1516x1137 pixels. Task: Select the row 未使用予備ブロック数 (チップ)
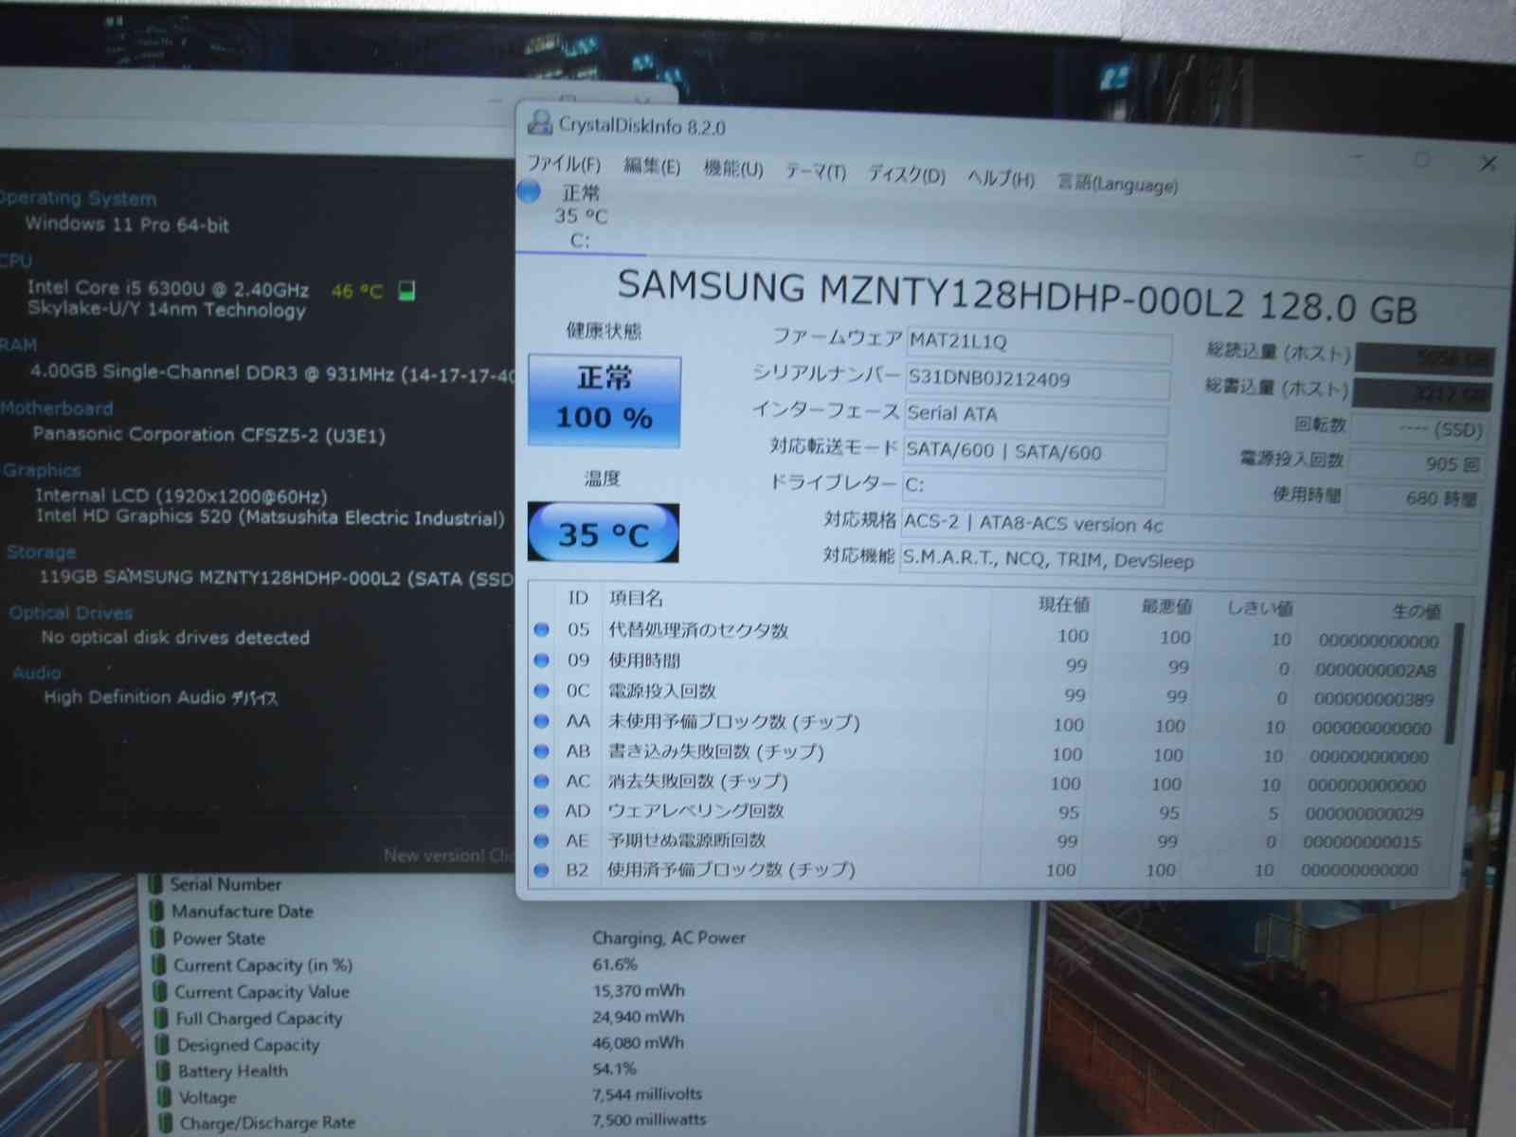(984, 725)
